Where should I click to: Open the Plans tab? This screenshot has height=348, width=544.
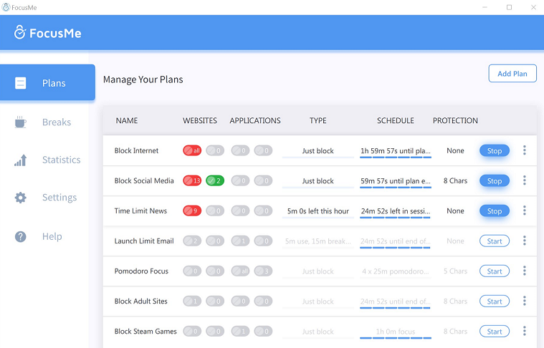point(47,82)
